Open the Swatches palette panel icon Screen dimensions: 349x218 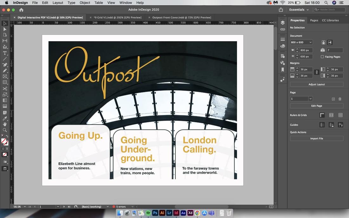(283, 46)
